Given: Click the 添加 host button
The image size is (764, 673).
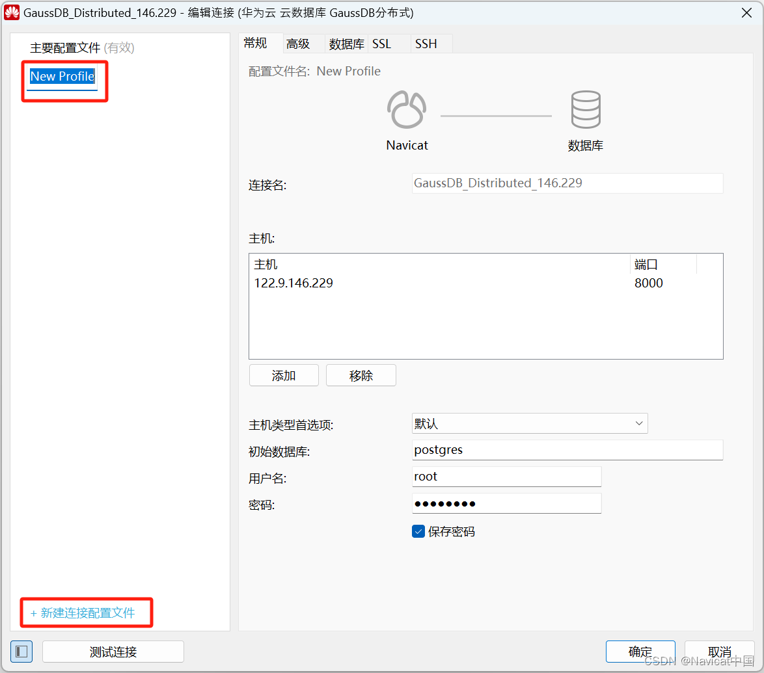Looking at the screenshot, I should (x=284, y=375).
